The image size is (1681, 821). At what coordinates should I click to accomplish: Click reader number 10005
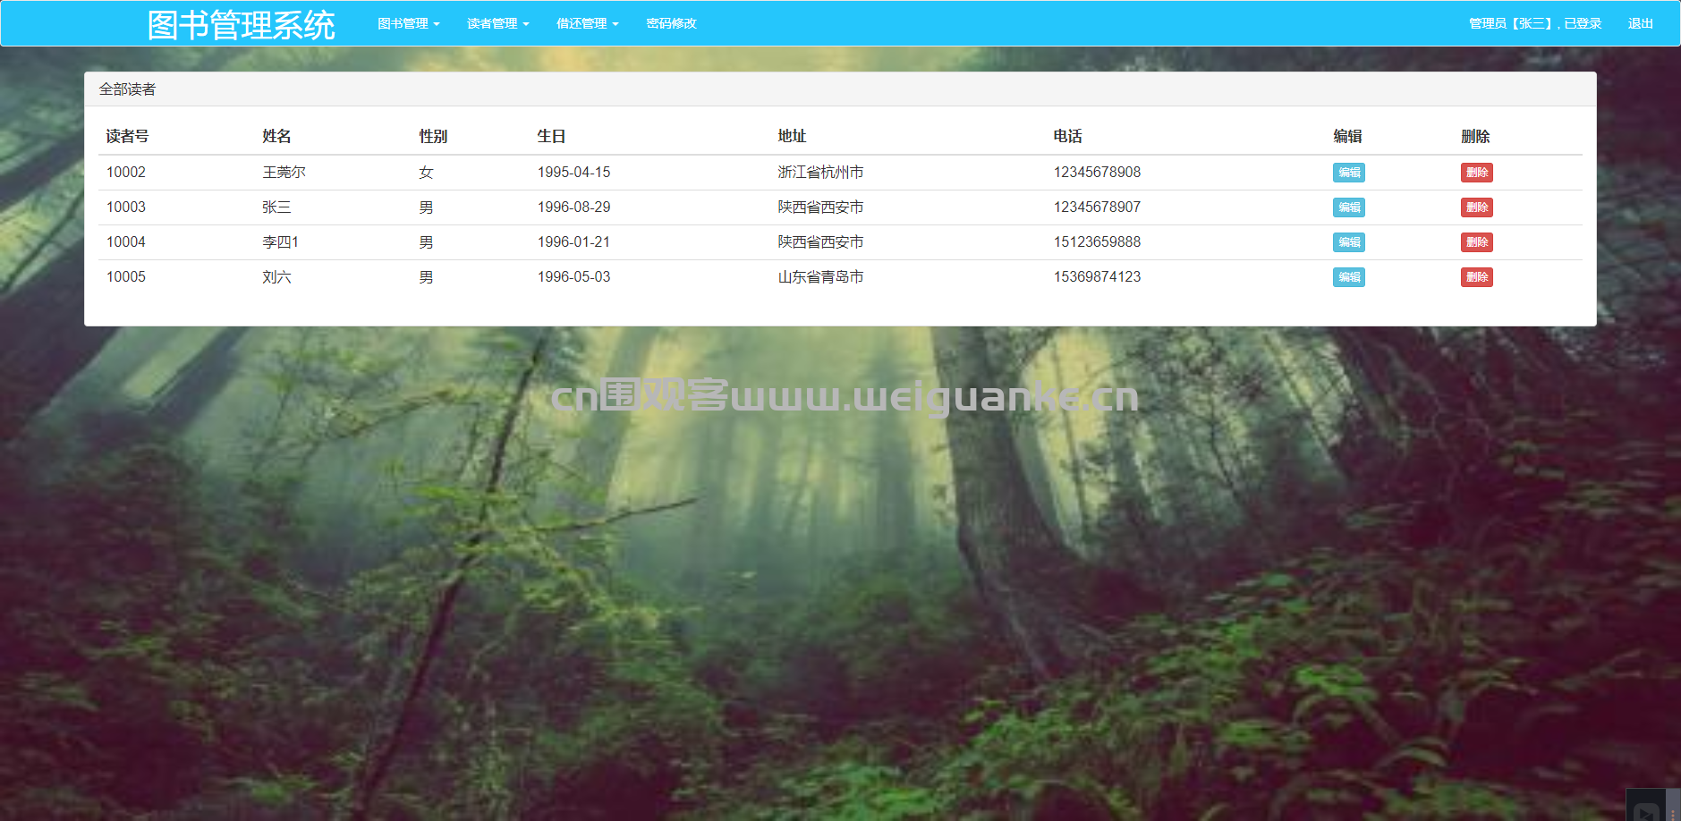coord(126,277)
